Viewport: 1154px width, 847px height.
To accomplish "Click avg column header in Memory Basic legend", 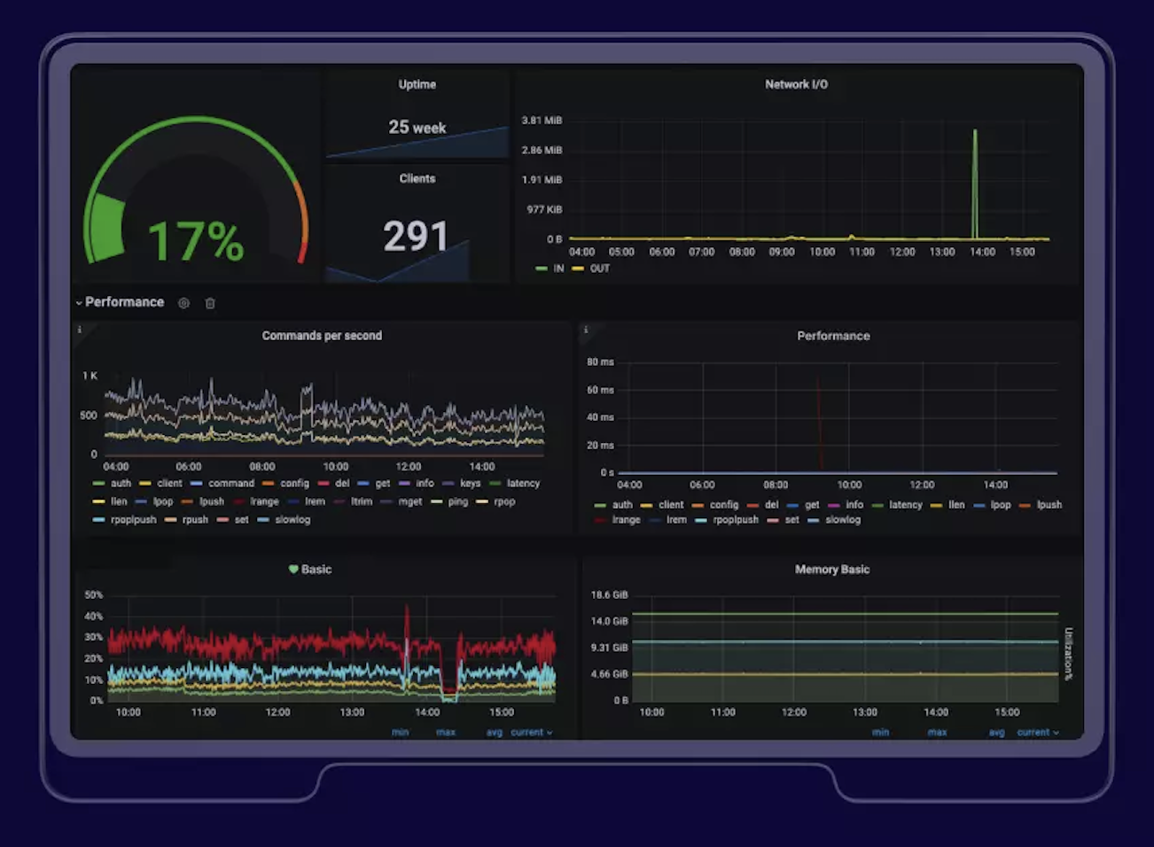I will [x=997, y=733].
